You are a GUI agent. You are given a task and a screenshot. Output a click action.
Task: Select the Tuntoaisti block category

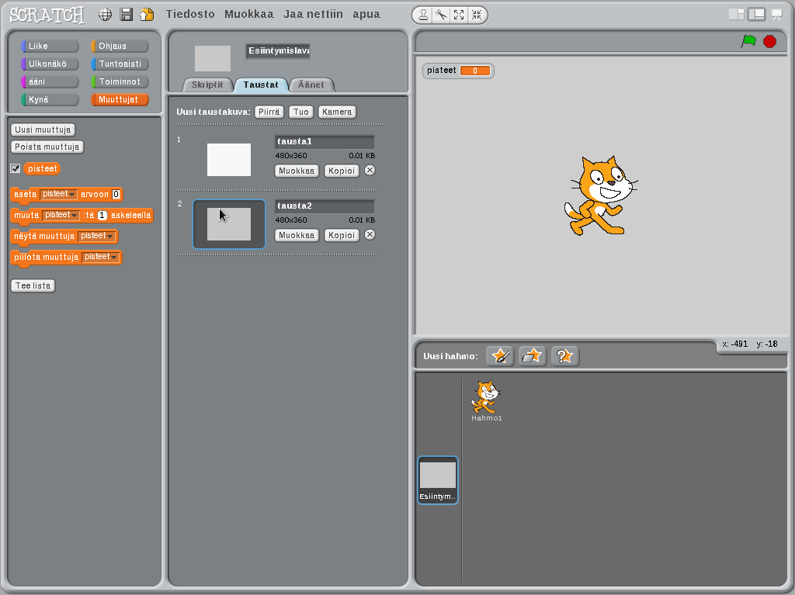click(x=120, y=64)
